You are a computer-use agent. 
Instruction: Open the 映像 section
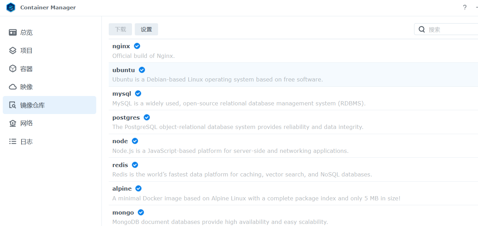click(x=49, y=87)
